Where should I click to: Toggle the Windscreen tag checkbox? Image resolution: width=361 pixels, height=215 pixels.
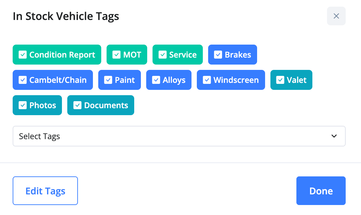(x=207, y=80)
